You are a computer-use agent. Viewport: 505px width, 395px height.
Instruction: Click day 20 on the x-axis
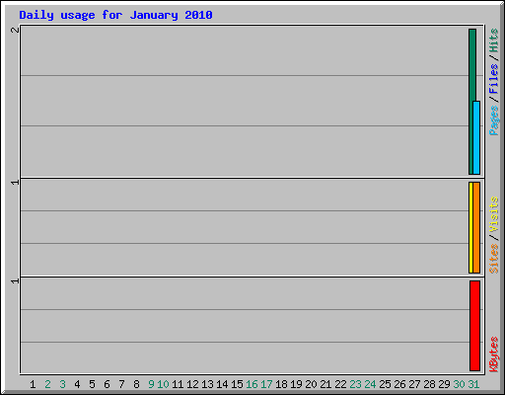(311, 384)
